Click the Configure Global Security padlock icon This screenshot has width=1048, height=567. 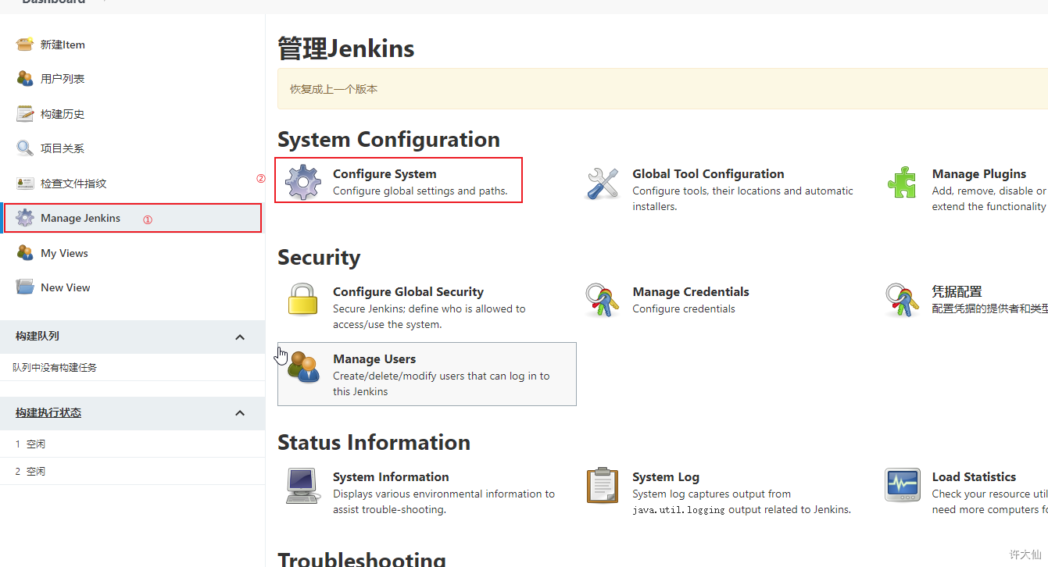pos(303,300)
